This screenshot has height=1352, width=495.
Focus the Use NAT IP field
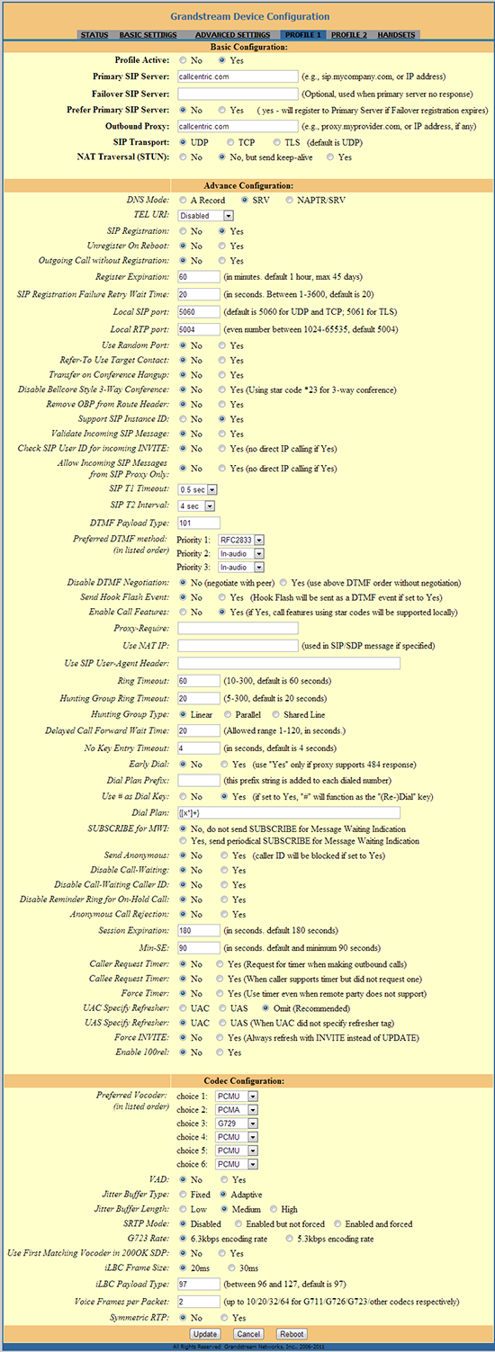pos(238,646)
